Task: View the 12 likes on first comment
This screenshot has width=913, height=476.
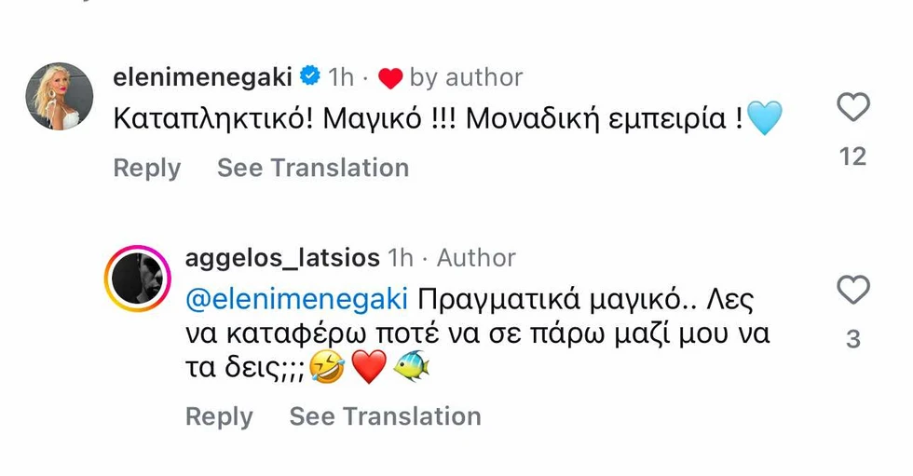Action: coord(852,156)
